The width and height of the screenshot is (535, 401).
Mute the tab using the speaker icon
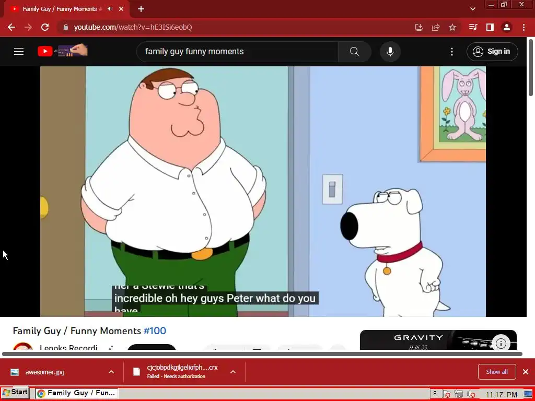pyautogui.click(x=110, y=9)
